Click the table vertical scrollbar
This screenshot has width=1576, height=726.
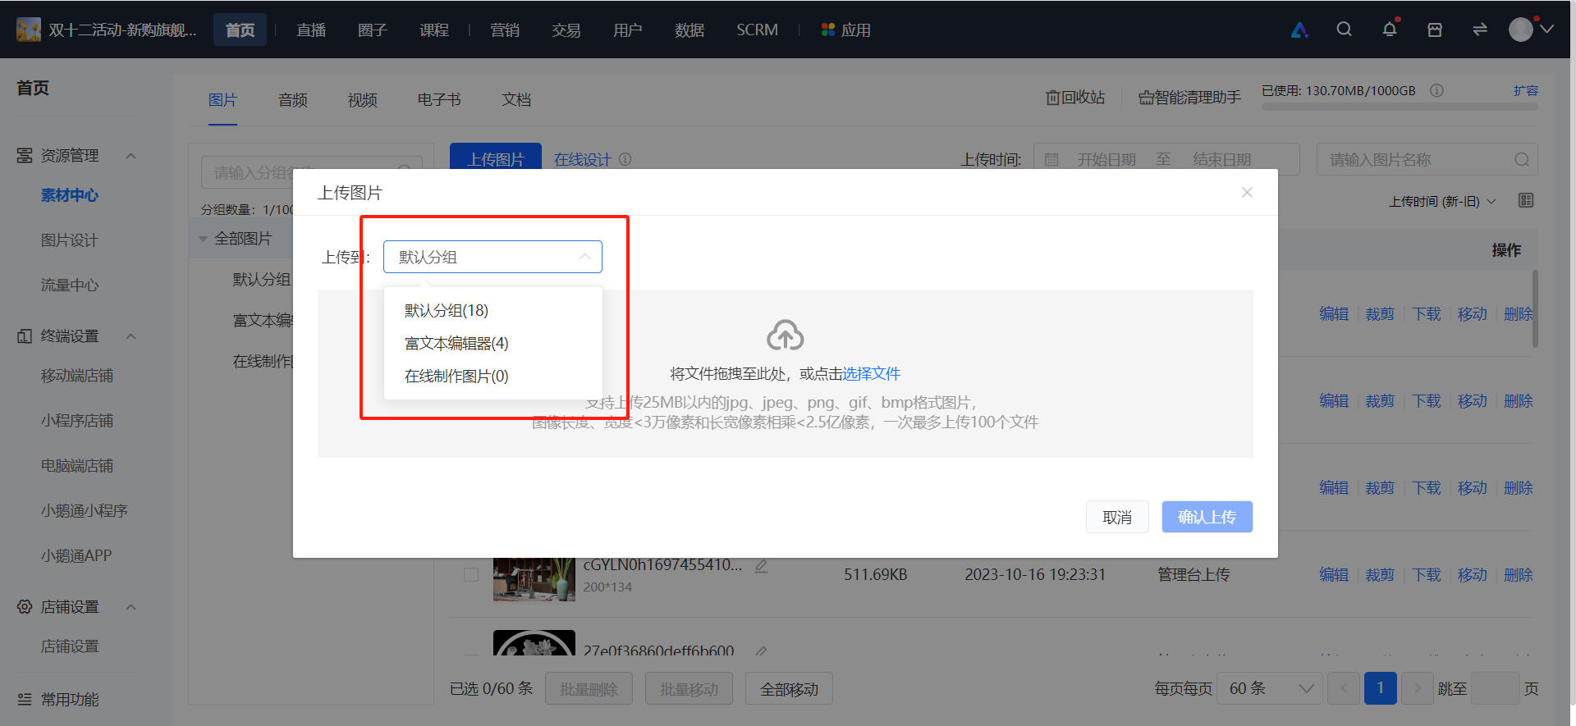pyautogui.click(x=1534, y=310)
